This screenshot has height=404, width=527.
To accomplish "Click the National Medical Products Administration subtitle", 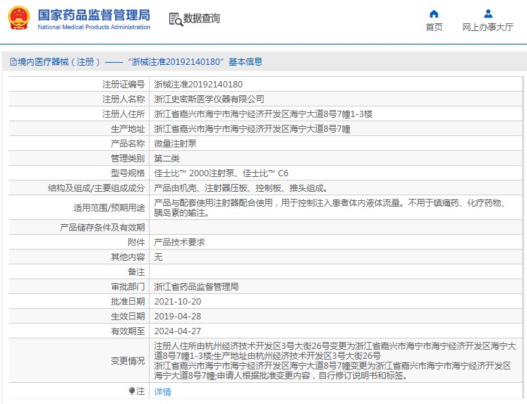I will pyautogui.click(x=94, y=27).
